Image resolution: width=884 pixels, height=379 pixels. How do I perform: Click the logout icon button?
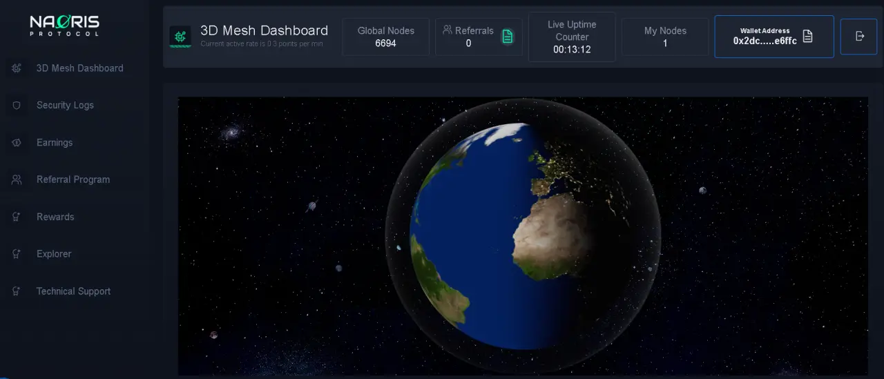[859, 37]
